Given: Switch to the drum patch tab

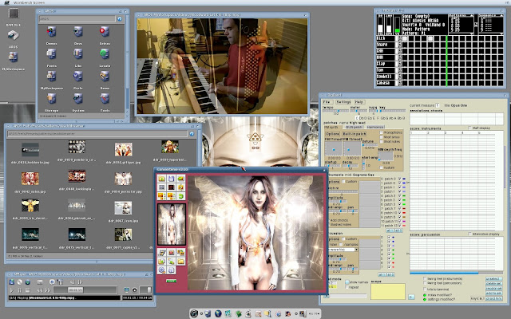Looking at the screenshot, I should [354, 128].
